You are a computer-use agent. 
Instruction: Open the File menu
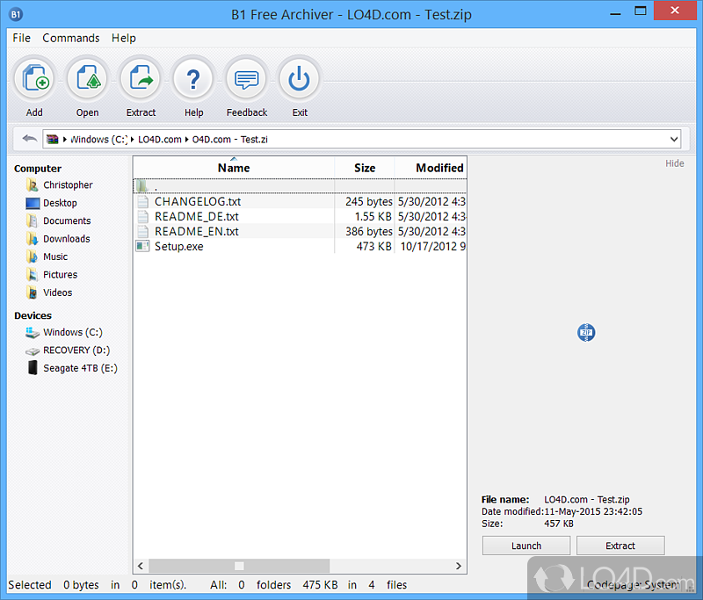coord(21,38)
